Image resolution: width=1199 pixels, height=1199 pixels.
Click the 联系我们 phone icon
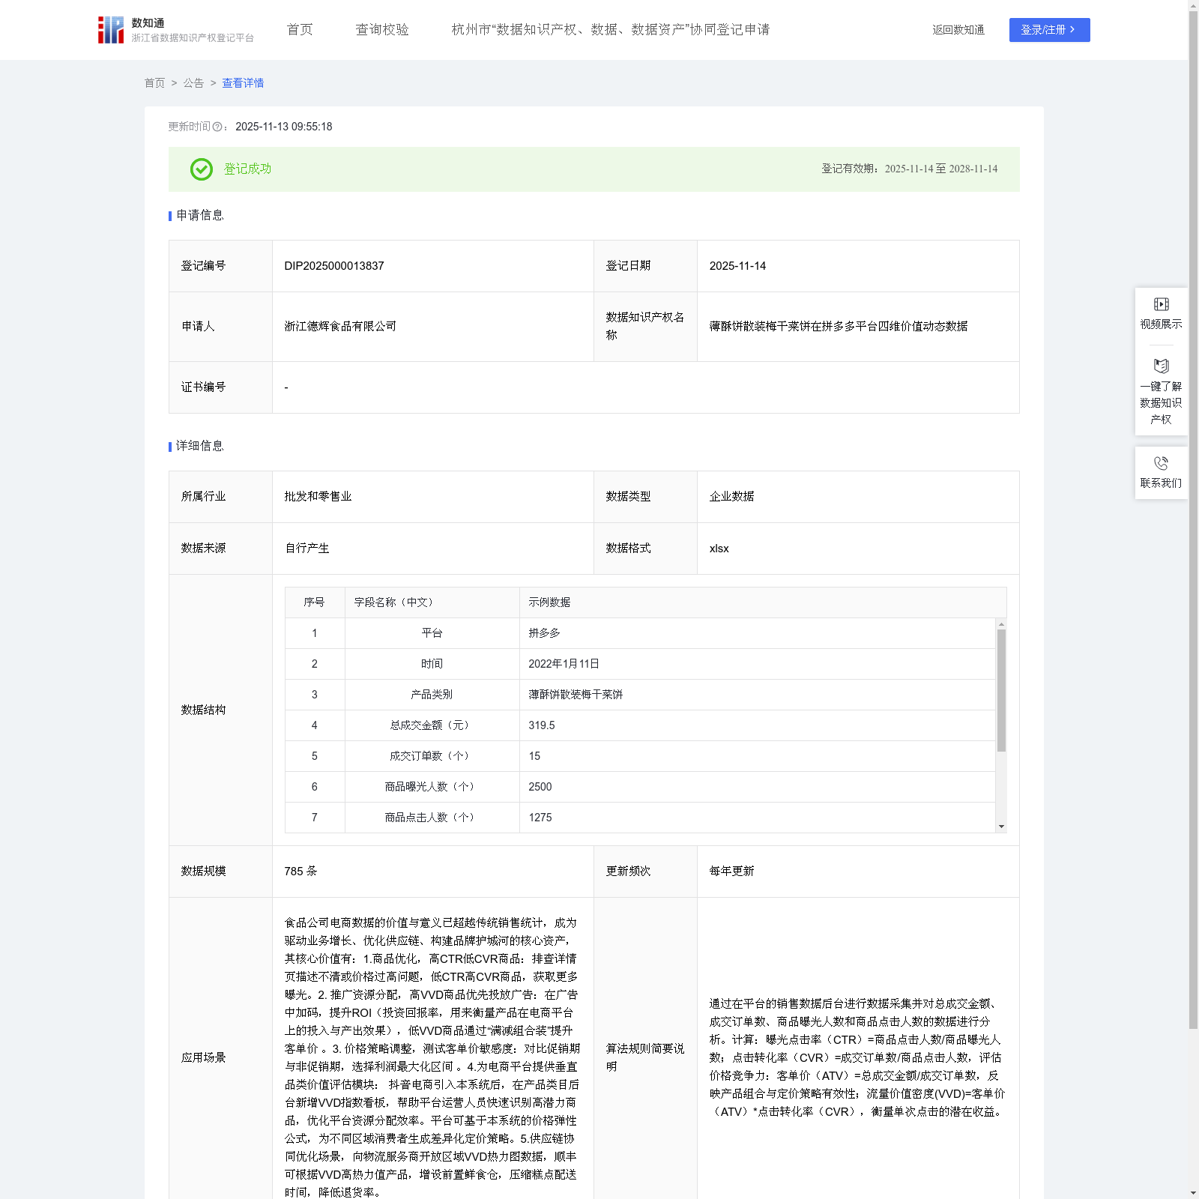[1161, 463]
